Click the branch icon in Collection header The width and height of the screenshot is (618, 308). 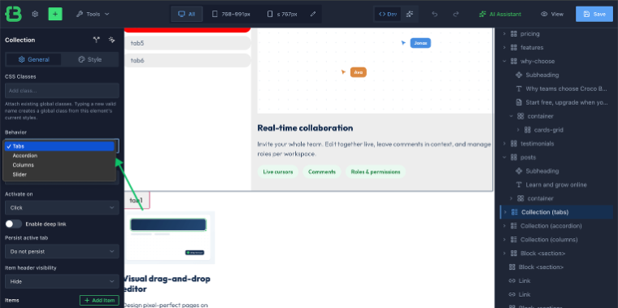97,40
